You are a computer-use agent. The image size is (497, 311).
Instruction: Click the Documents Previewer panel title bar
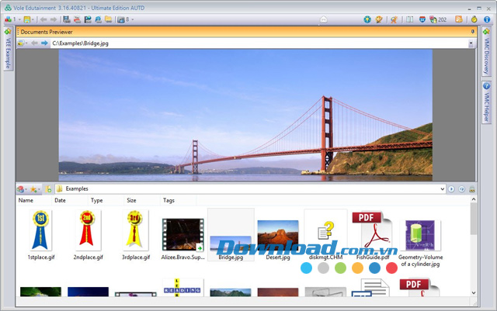[x=246, y=32]
